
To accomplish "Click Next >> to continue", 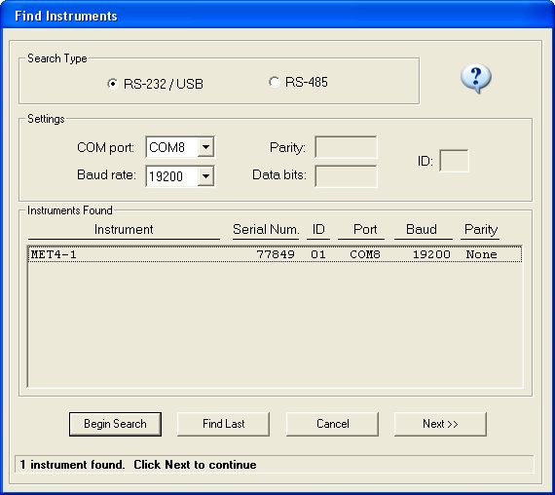I will tap(440, 424).
